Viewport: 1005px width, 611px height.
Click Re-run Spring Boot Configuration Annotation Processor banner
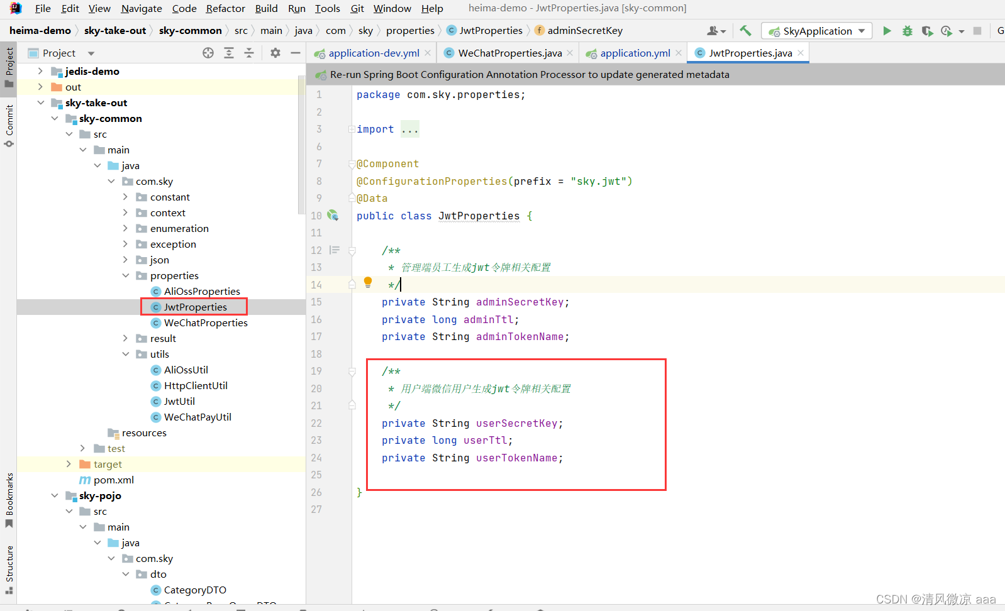pyautogui.click(x=530, y=75)
